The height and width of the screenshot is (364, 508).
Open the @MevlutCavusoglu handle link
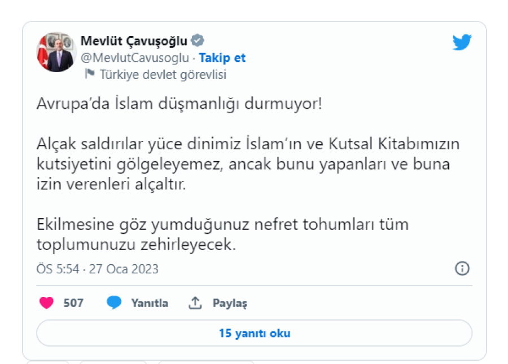point(135,57)
